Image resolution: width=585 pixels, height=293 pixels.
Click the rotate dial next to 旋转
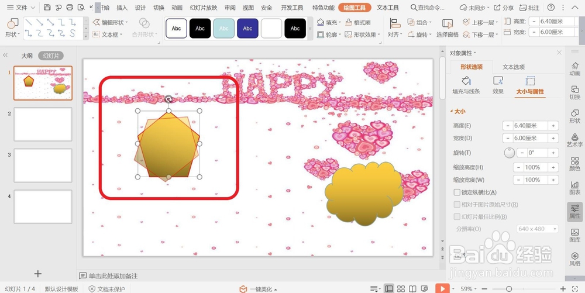[x=510, y=153]
